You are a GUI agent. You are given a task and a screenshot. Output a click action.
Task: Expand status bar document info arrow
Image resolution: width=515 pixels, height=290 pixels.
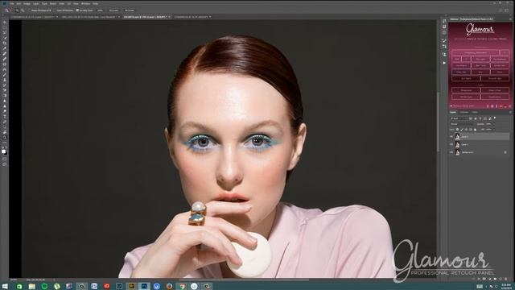[55, 280]
